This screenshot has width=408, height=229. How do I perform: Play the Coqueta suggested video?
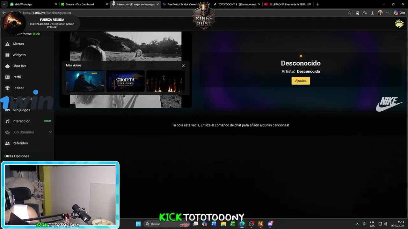125,81
